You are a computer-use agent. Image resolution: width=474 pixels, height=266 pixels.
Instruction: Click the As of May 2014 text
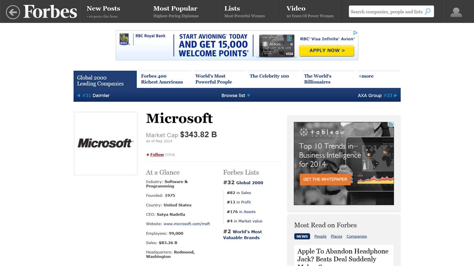pos(159,141)
